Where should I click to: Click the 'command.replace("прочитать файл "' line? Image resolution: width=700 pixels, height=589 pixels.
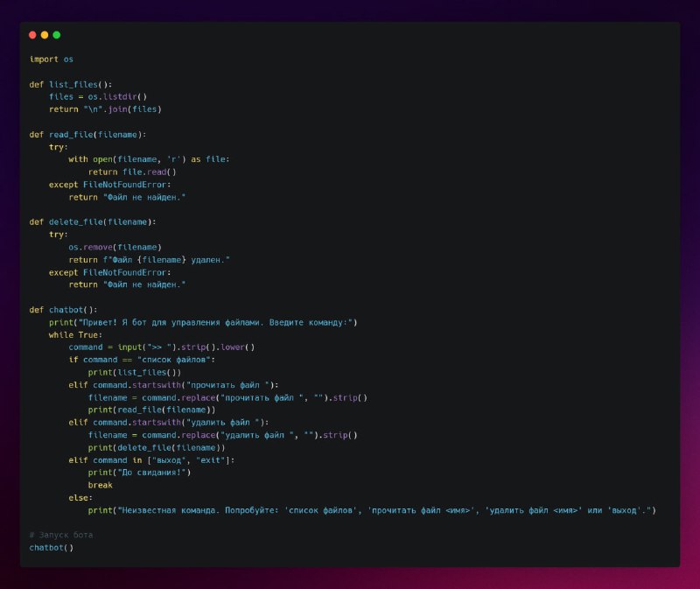(227, 397)
